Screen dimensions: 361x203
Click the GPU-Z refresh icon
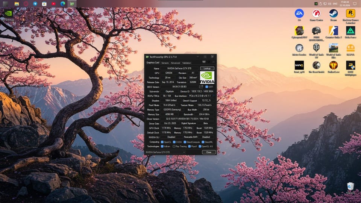click(209, 62)
